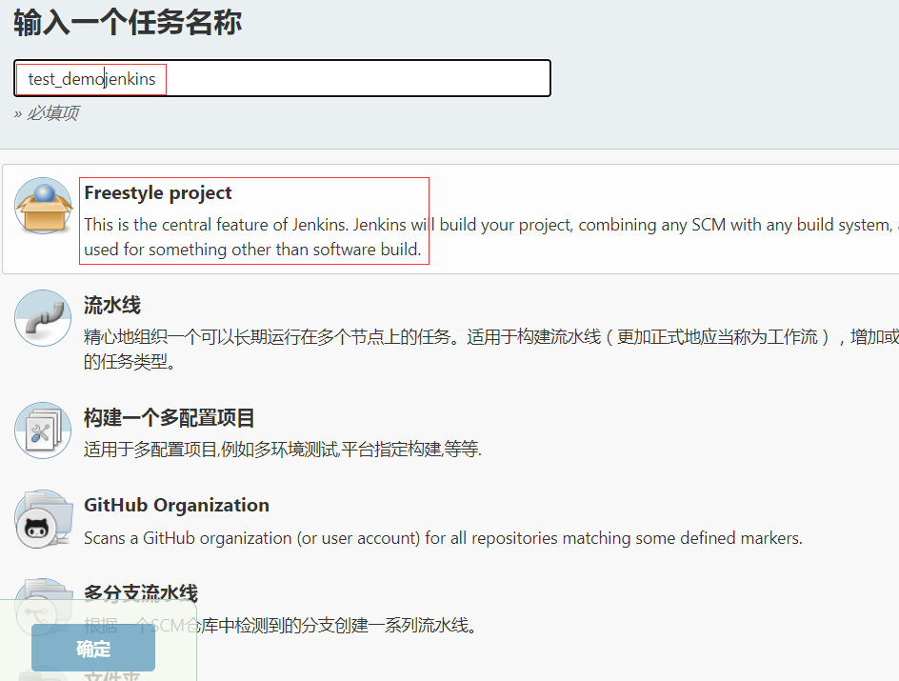This screenshot has height=681, width=899.
Task: Select the 多分支流水线 title
Action: 141,592
